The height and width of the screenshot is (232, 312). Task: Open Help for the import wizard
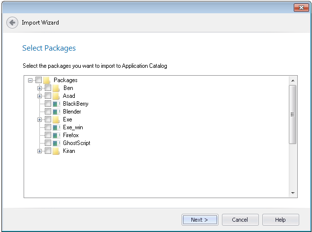coord(281,220)
